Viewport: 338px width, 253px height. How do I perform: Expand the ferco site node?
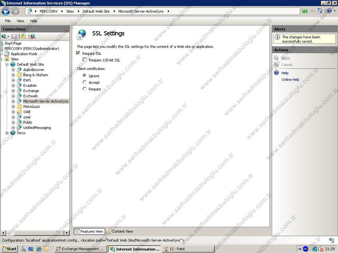7,133
